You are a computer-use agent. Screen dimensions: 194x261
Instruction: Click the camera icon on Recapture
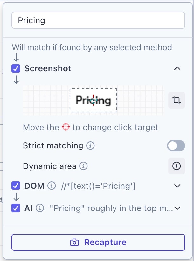pos(74,242)
